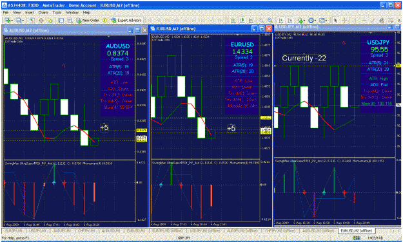
Task: Open the Window menu
Action: tap(72, 12)
